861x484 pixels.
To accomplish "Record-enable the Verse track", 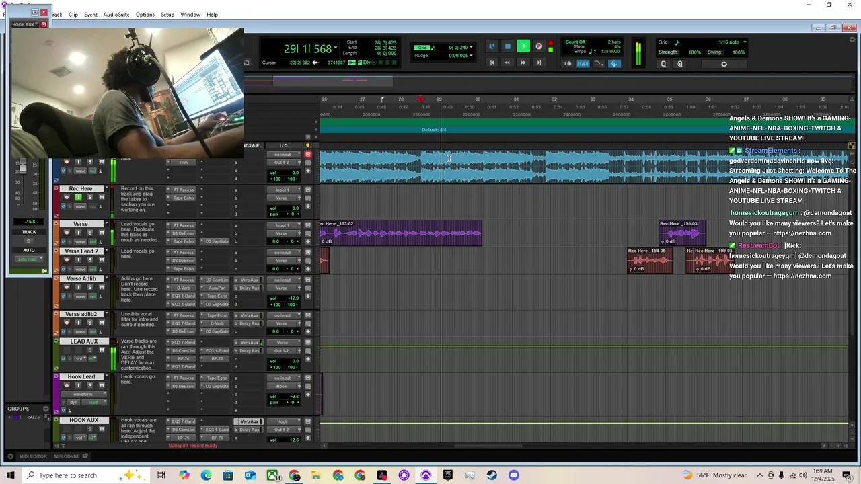I will 67,232.
